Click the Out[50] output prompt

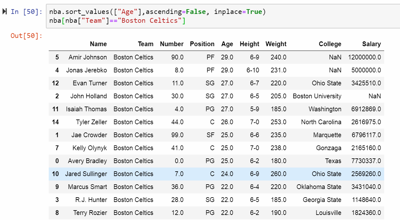tap(27, 35)
